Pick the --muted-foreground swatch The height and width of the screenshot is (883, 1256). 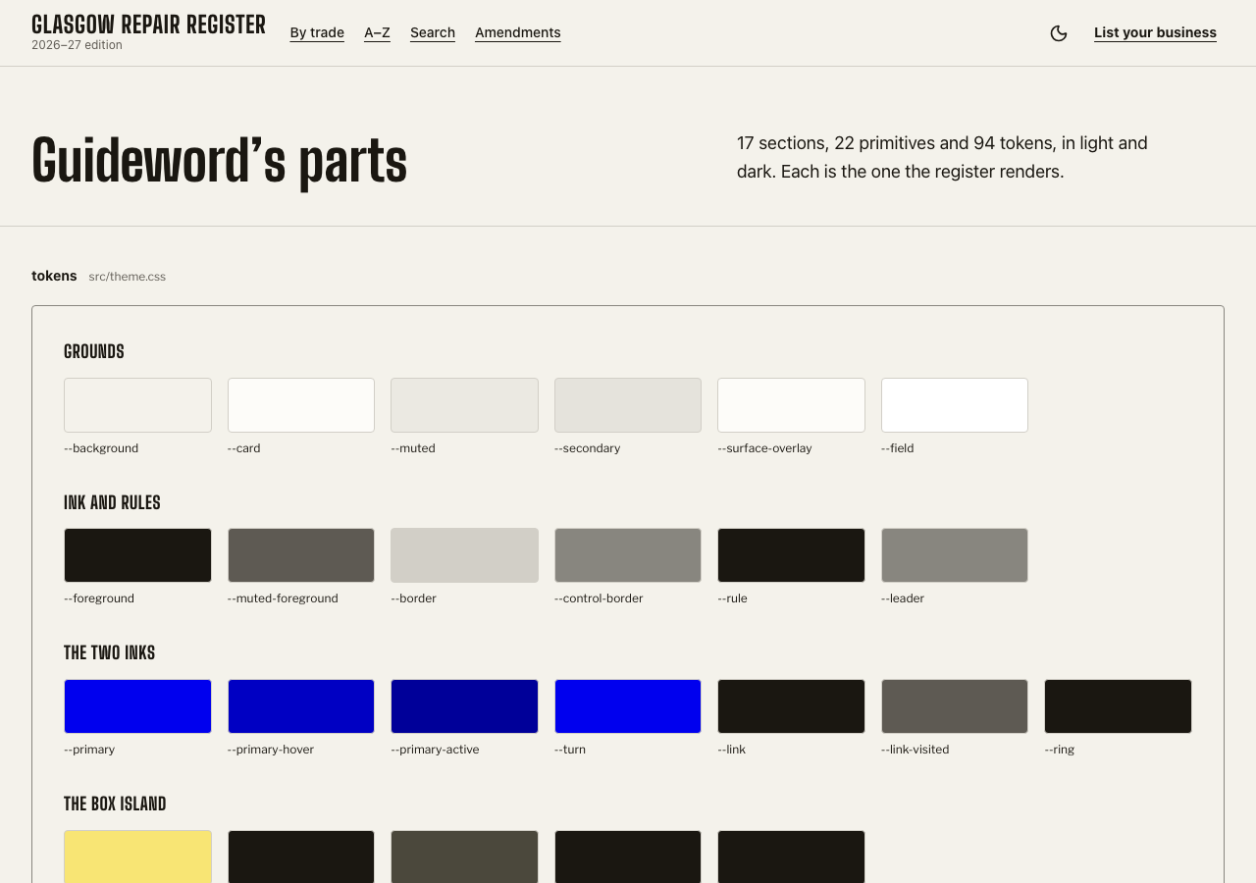pyautogui.click(x=301, y=555)
